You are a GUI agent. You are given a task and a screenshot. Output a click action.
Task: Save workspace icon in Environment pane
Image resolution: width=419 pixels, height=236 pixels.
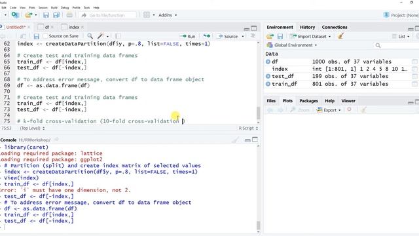(280, 37)
